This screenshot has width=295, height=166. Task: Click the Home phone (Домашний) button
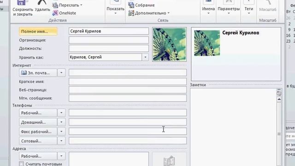(38, 122)
